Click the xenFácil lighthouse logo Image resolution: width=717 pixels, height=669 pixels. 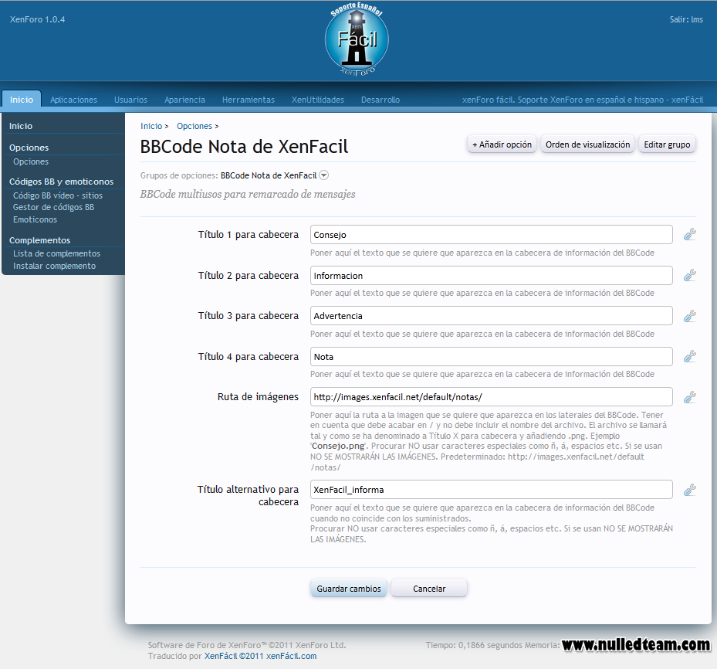[x=357, y=40]
